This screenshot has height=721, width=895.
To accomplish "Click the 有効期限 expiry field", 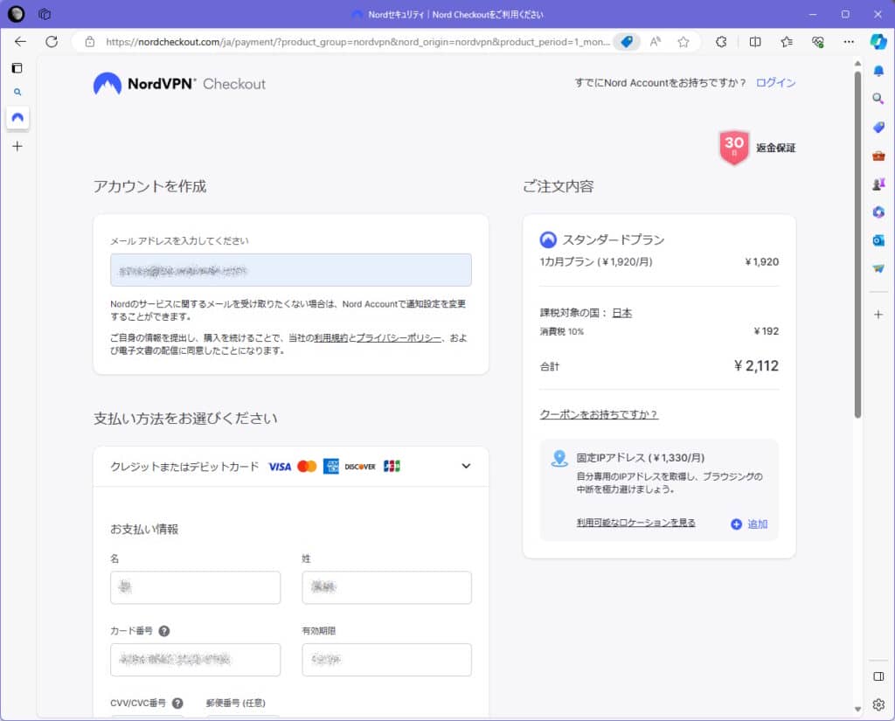I will tap(386, 659).
